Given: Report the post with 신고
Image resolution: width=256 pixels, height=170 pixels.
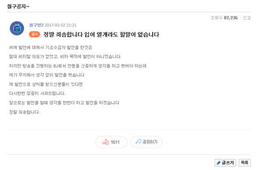Looking at the screenshot, I should (x=247, y=18).
